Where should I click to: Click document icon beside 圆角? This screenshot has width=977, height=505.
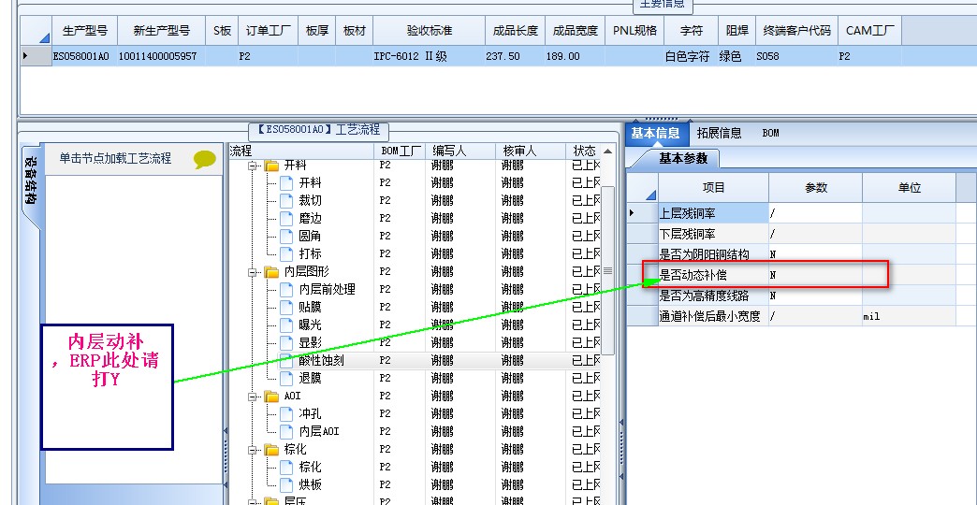coord(286,236)
